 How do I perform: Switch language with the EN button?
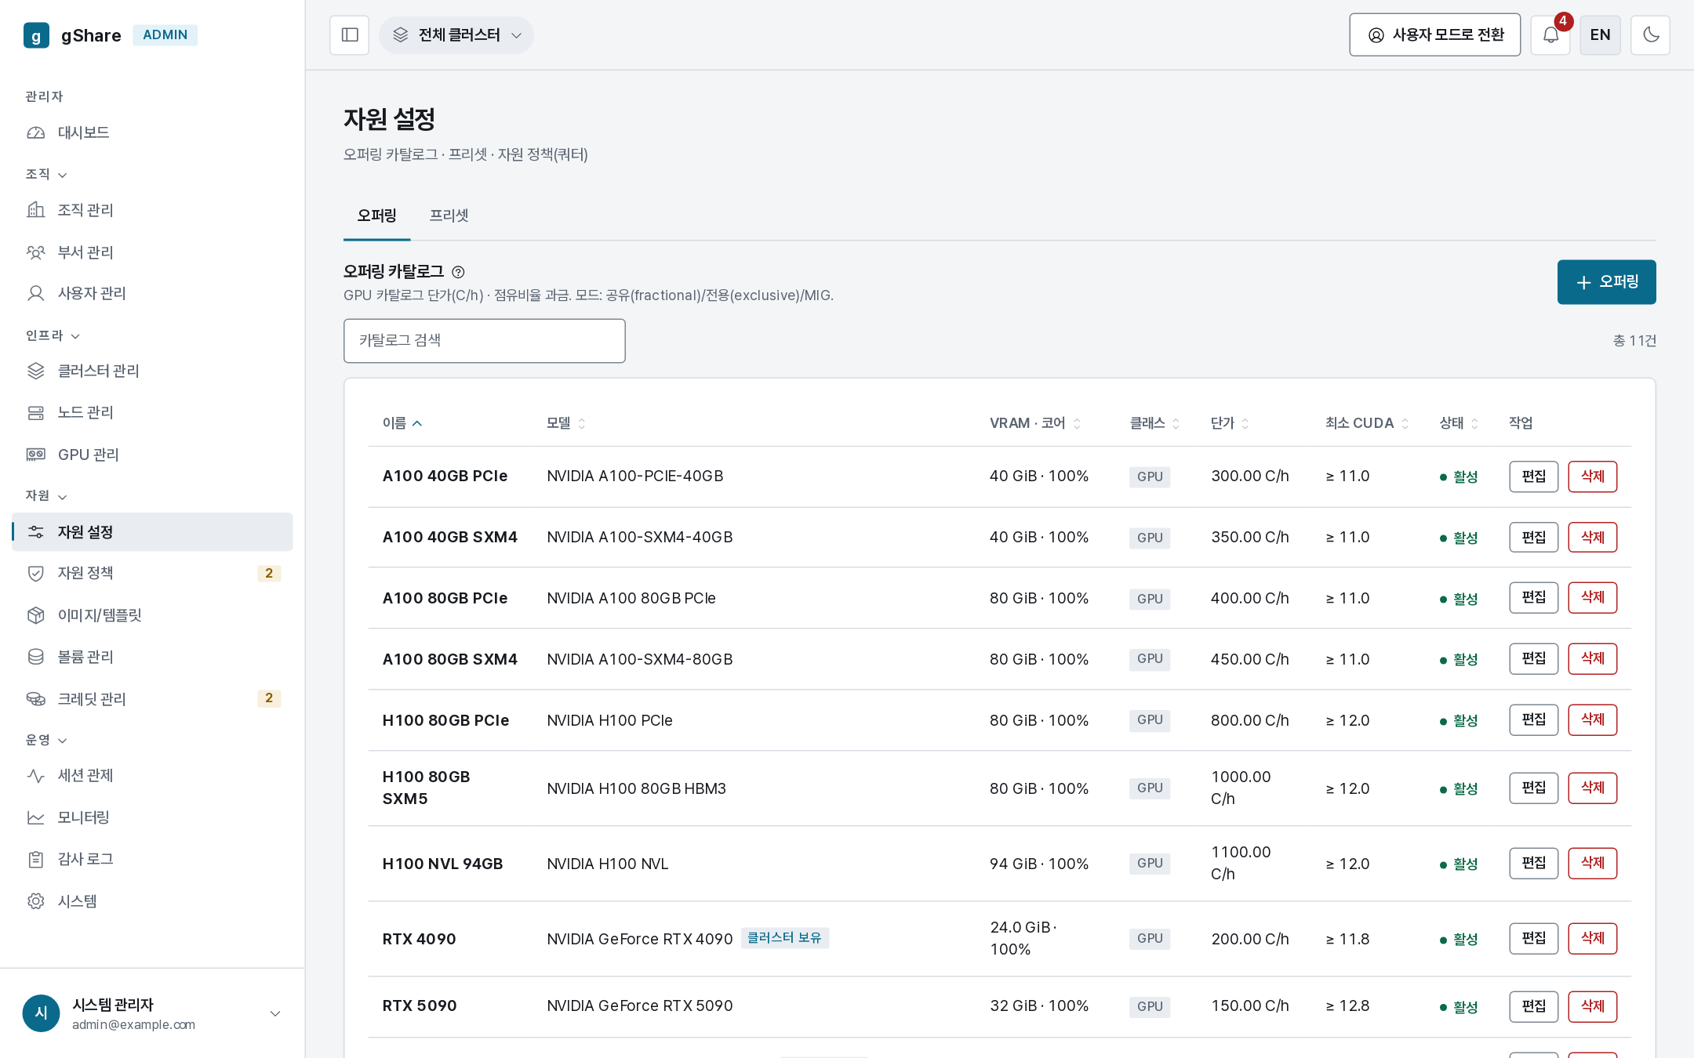point(1600,35)
